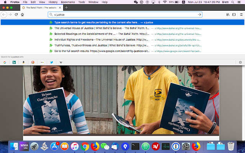Viewport: 245px width, 153px height.
Task: Open System Preferences from the Dock
Action: tap(186, 146)
